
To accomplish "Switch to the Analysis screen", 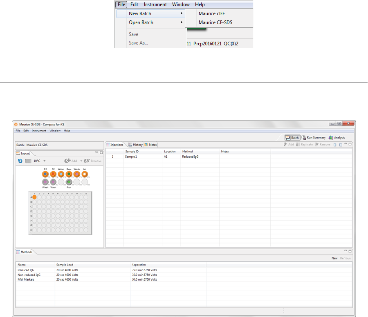I will [337, 138].
